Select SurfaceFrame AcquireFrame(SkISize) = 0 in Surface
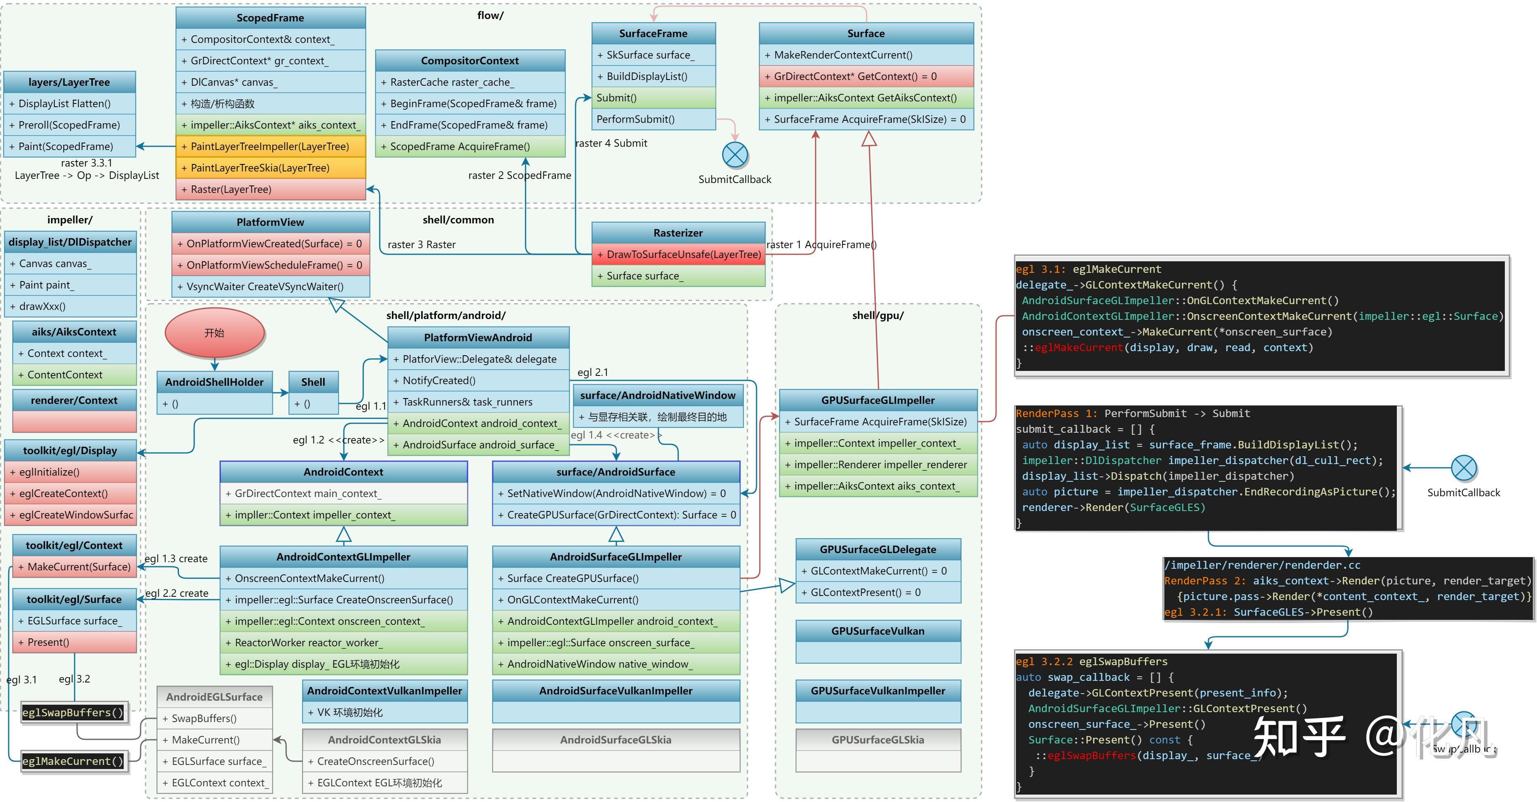 [x=866, y=119]
